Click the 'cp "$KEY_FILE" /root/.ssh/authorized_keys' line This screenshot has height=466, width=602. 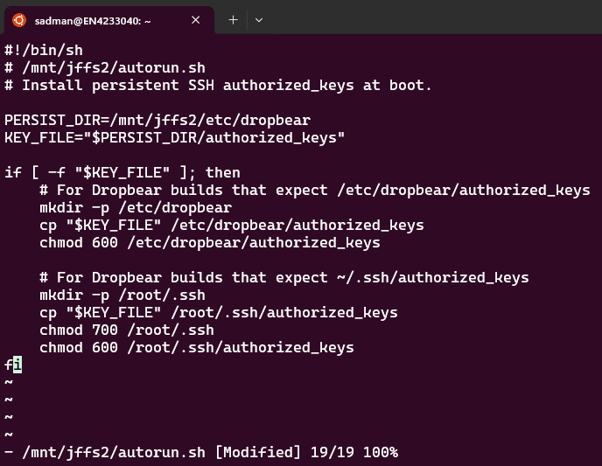(219, 313)
